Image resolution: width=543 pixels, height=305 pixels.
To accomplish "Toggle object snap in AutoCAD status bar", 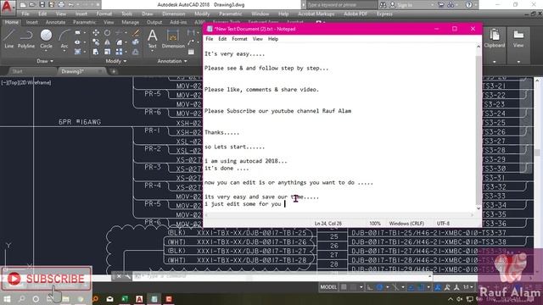I will [x=421, y=287].
